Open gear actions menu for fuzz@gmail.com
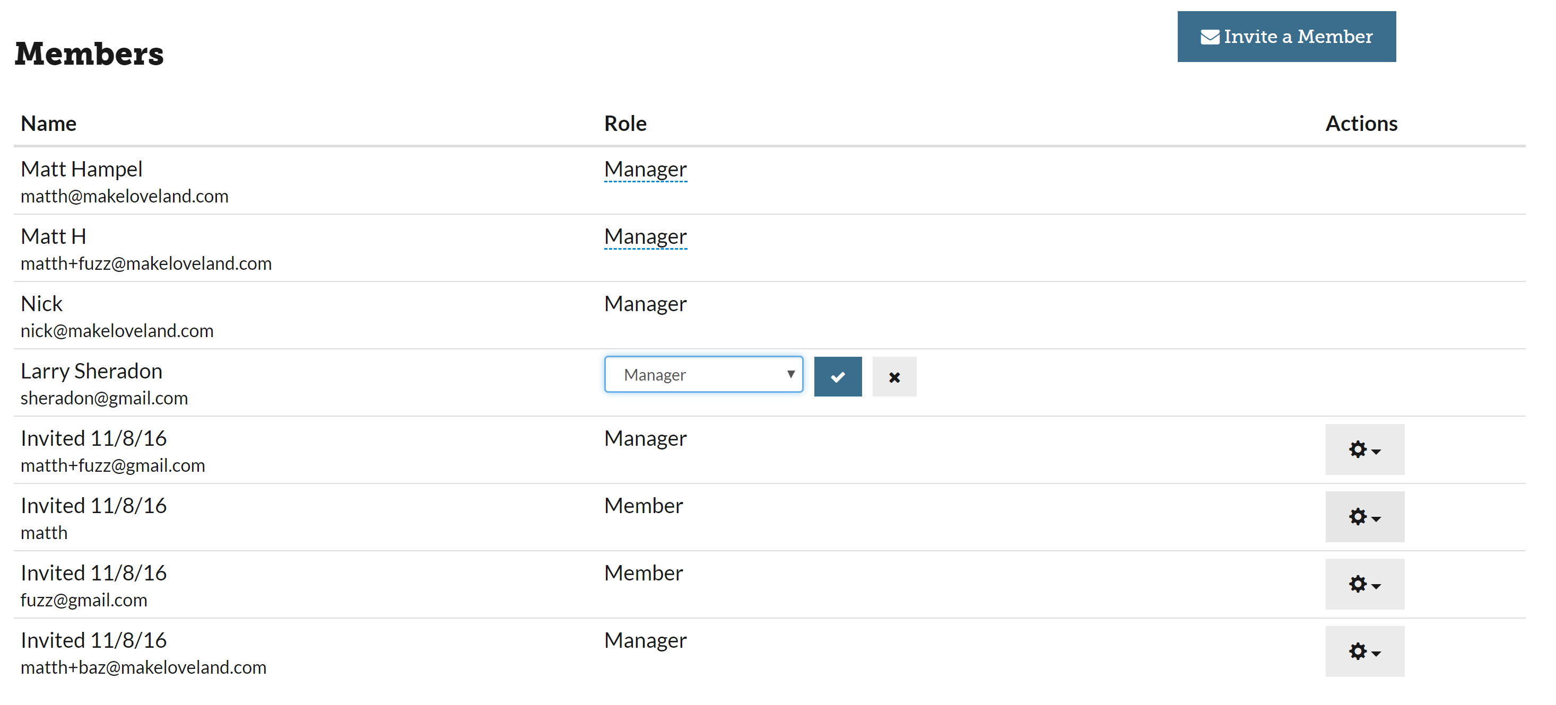The height and width of the screenshot is (705, 1556). point(1364,584)
